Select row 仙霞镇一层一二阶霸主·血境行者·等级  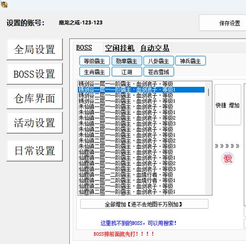141,175
